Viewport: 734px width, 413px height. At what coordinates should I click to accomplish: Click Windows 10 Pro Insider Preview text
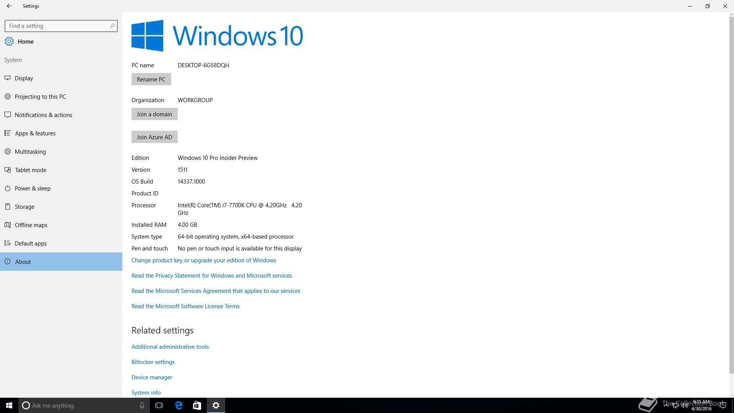click(x=218, y=158)
